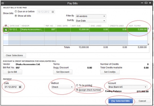Cancel the Pay Bills dialog
The image size is (154, 106).
coord(142,101)
